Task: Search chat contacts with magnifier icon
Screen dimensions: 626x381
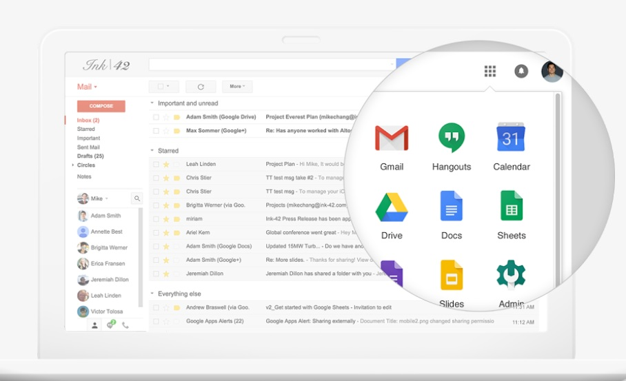Action: tap(137, 198)
